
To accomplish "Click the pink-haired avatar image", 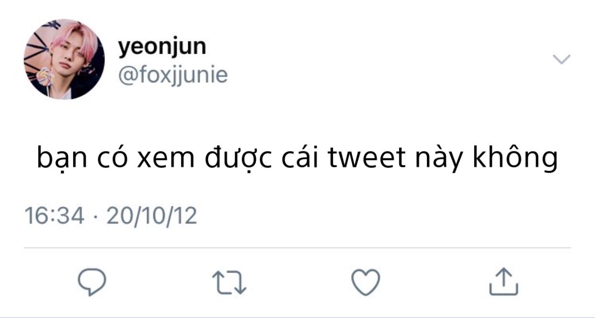I will pos(64,59).
